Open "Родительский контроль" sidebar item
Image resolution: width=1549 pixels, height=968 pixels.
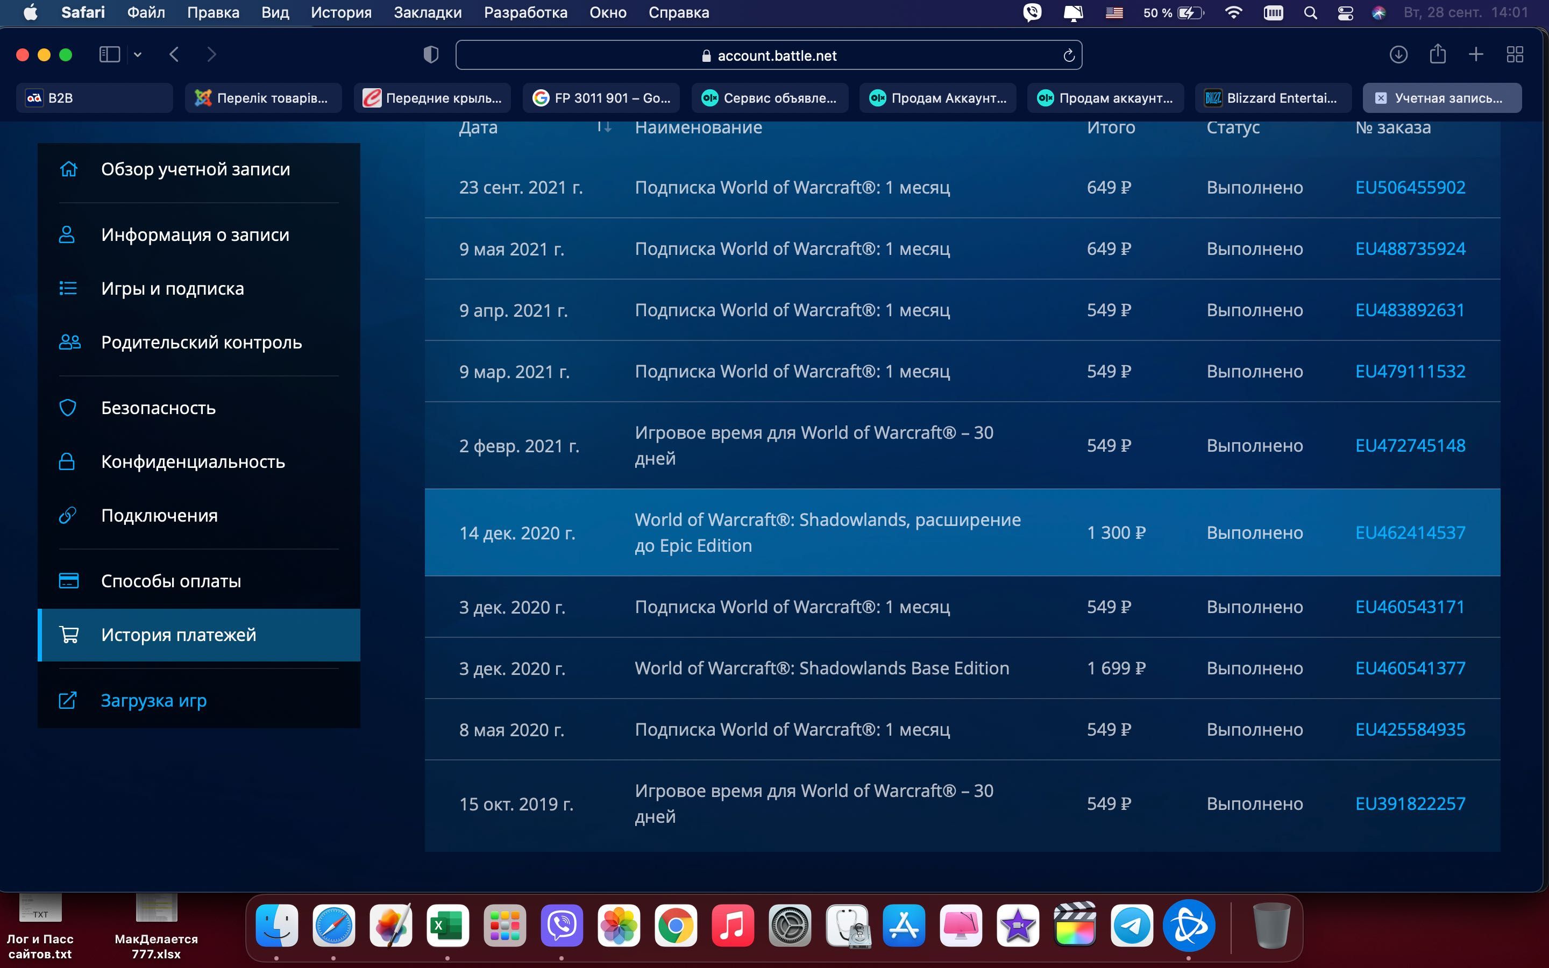click(x=198, y=343)
